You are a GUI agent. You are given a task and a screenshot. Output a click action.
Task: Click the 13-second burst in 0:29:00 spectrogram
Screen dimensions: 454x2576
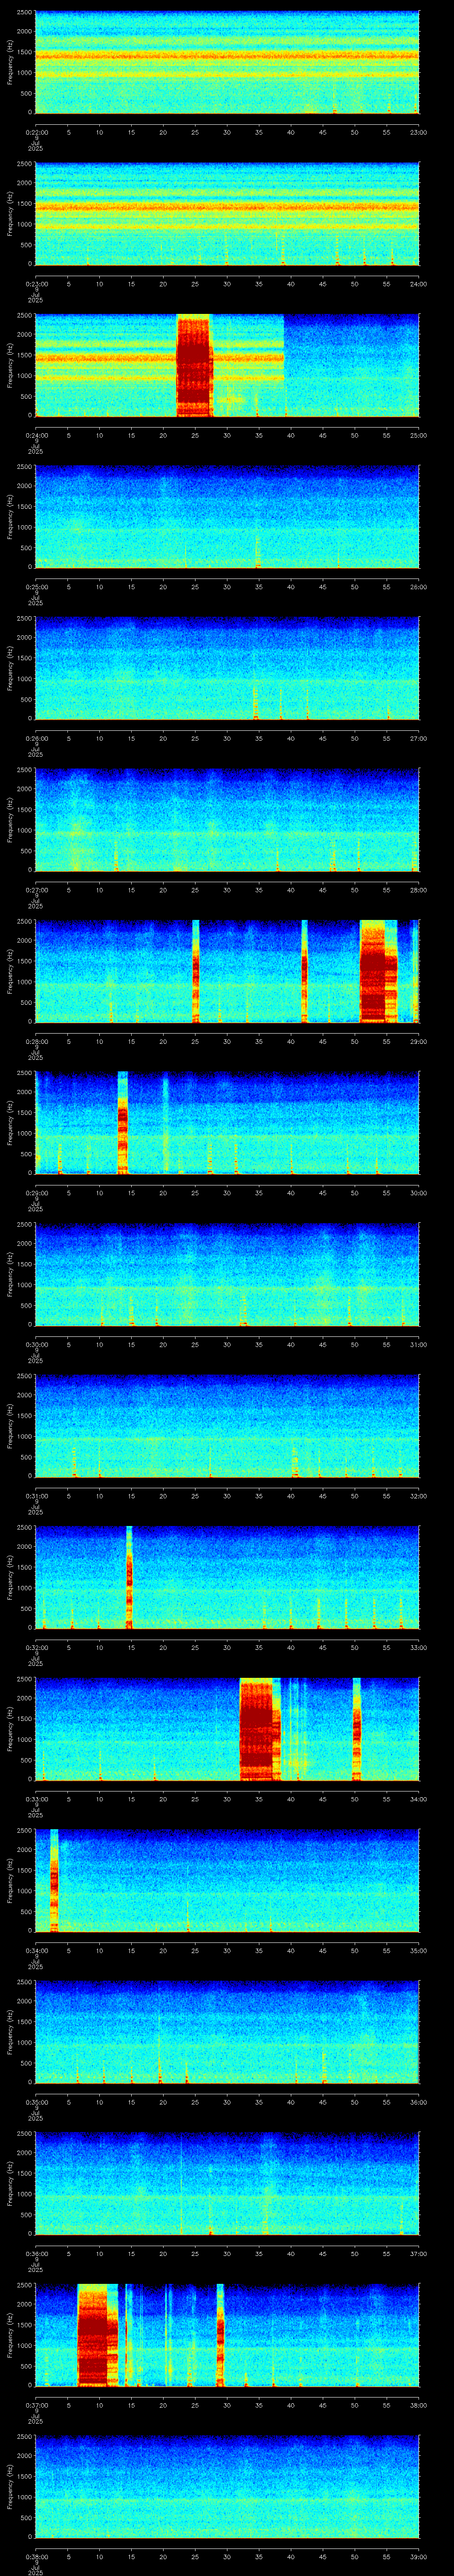(x=123, y=1122)
